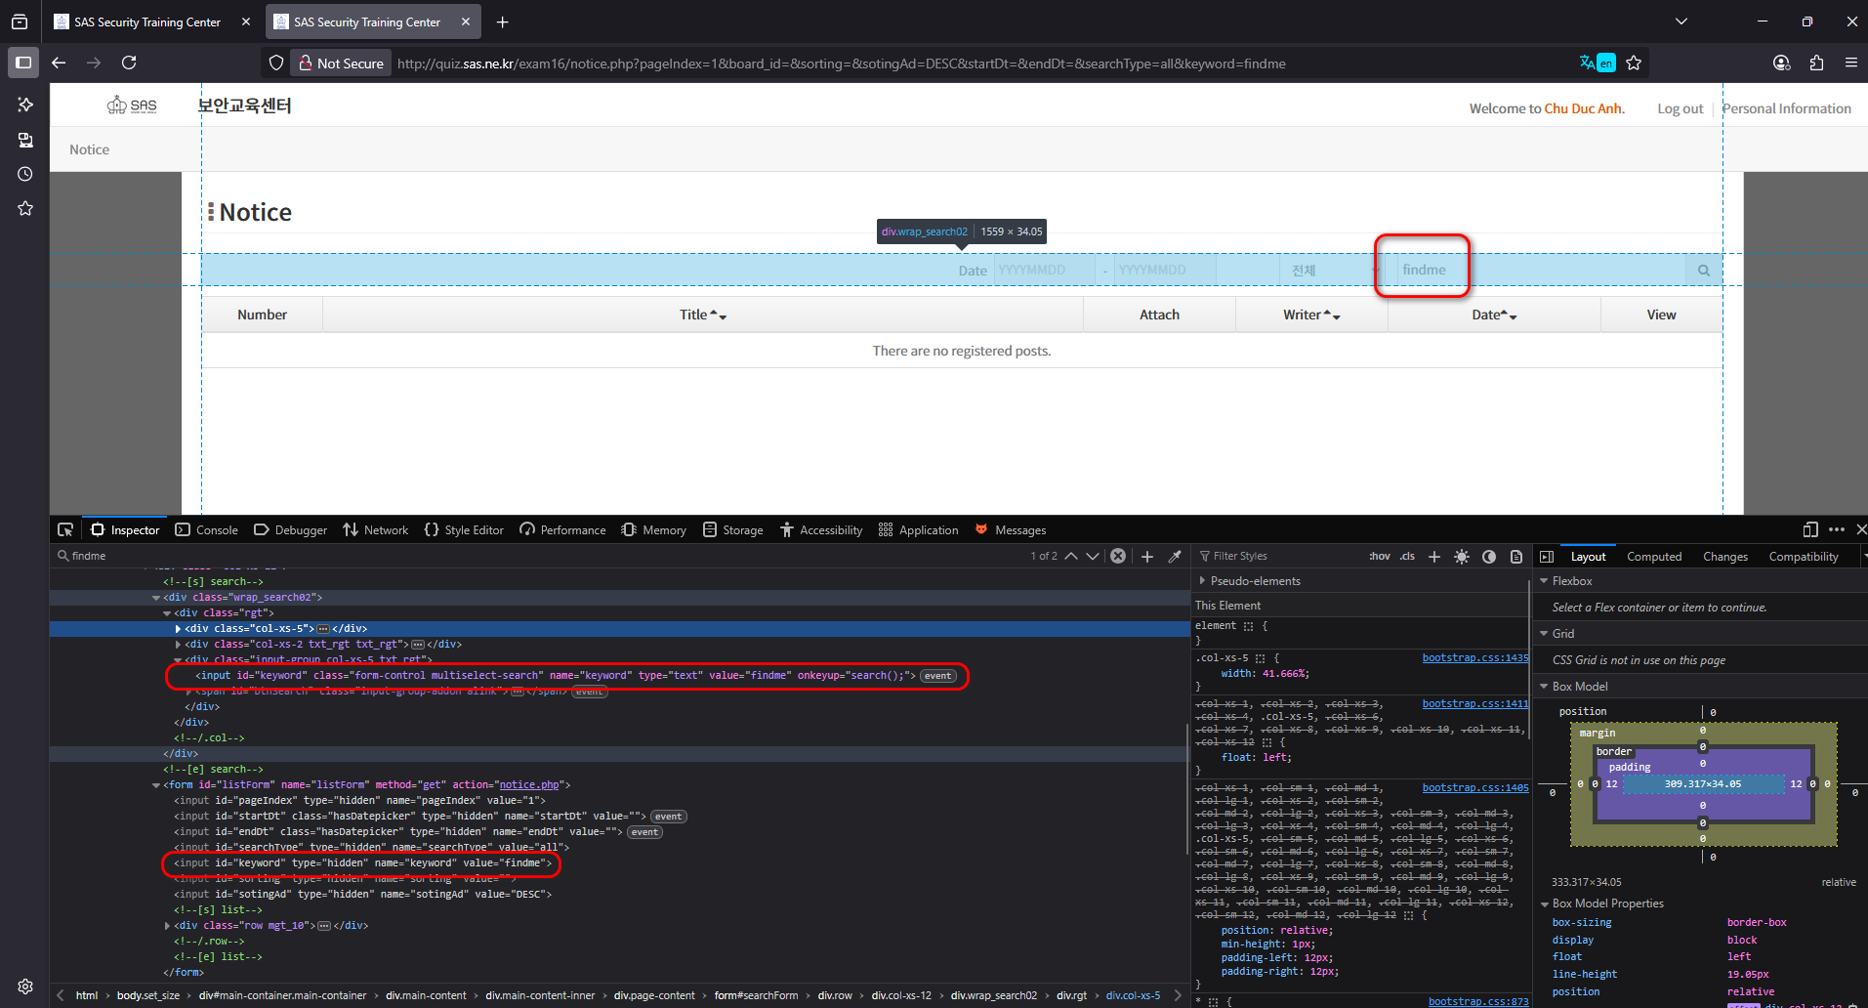1868x1008 pixels.
Task: Open responsive design mode icon
Action: (1809, 529)
